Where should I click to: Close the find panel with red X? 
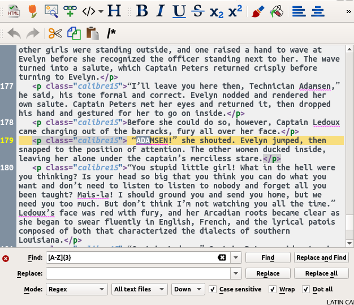6,259
